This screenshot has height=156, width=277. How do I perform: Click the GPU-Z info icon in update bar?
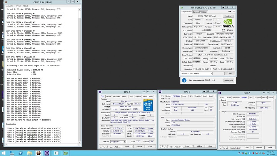[x=184, y=80]
